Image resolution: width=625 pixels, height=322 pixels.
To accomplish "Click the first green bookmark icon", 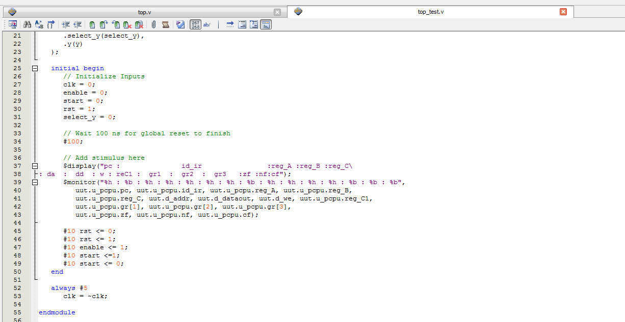I will coord(92,24).
